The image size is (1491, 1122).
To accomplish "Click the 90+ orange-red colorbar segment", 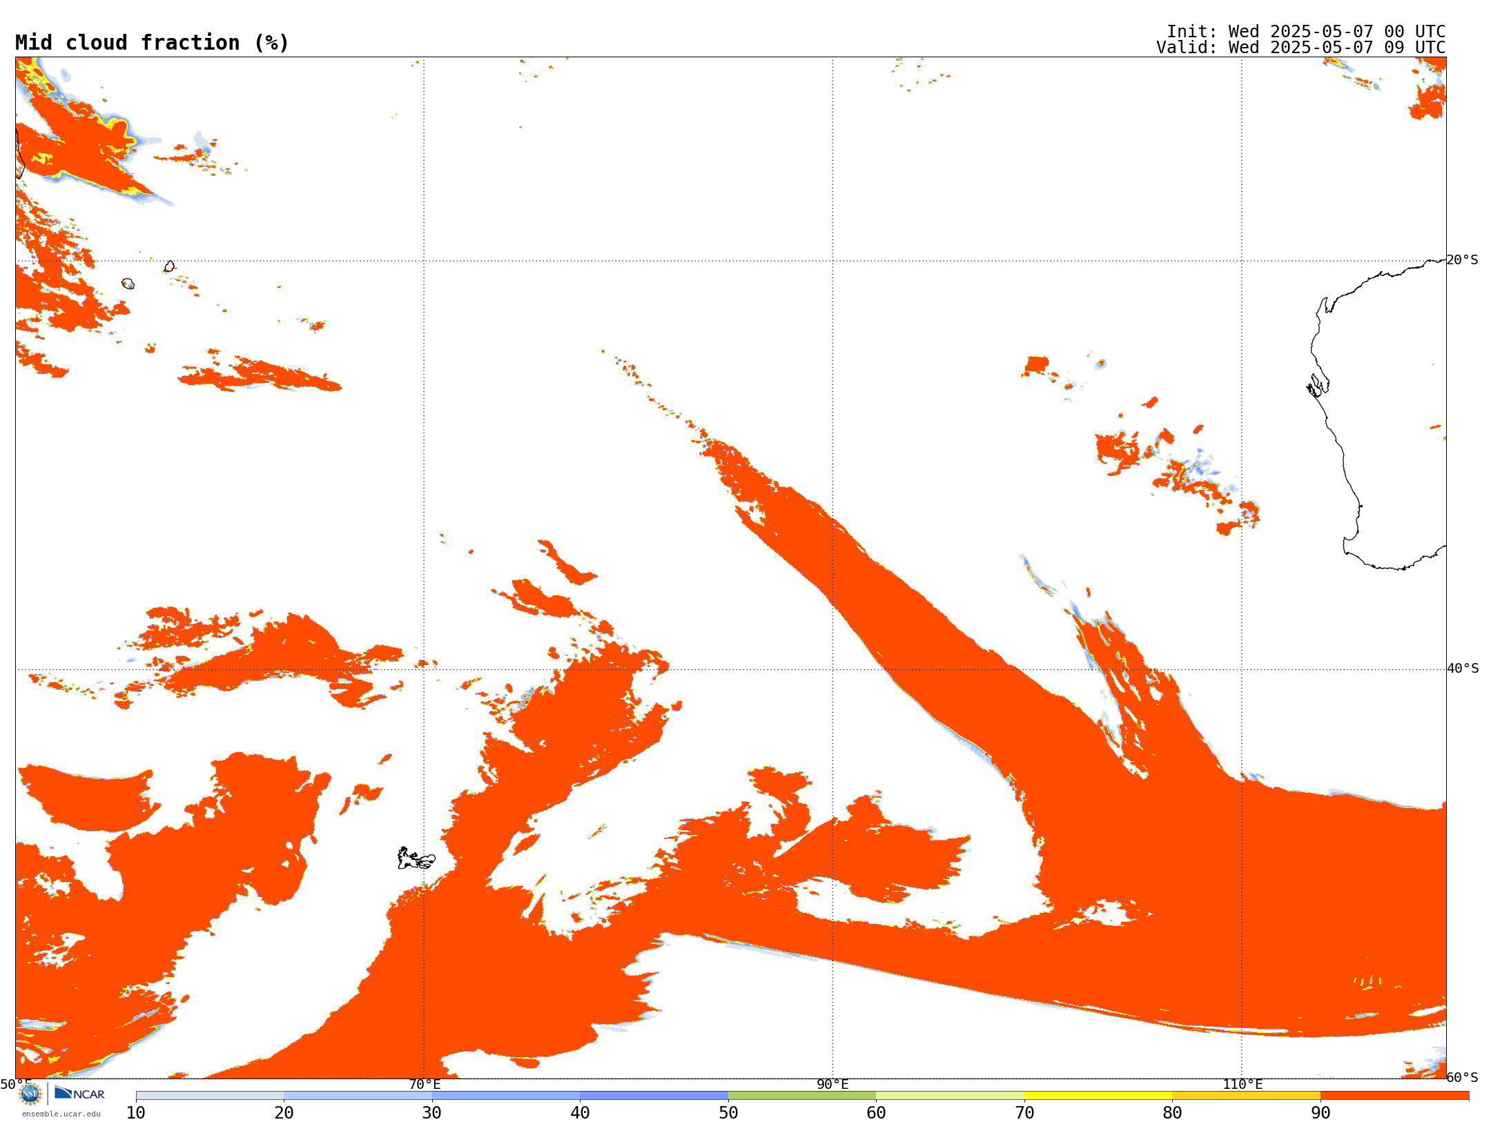I will coord(1395,1096).
